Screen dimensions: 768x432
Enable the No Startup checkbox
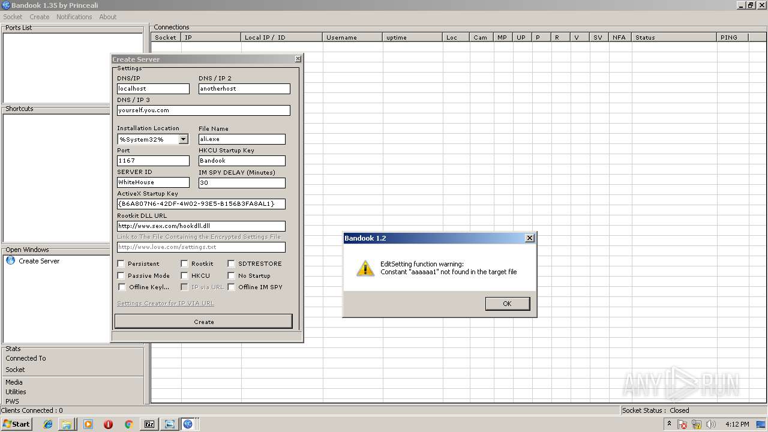click(x=231, y=275)
